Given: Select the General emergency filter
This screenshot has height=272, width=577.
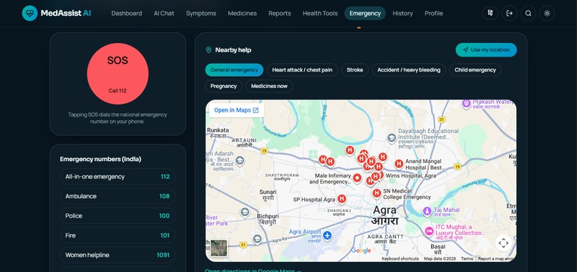Looking at the screenshot, I should click(234, 70).
